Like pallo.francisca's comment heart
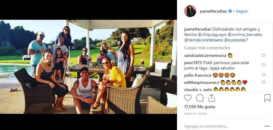Image resolution: width=273 pixels, height=130 pixels. [x=263, y=75]
